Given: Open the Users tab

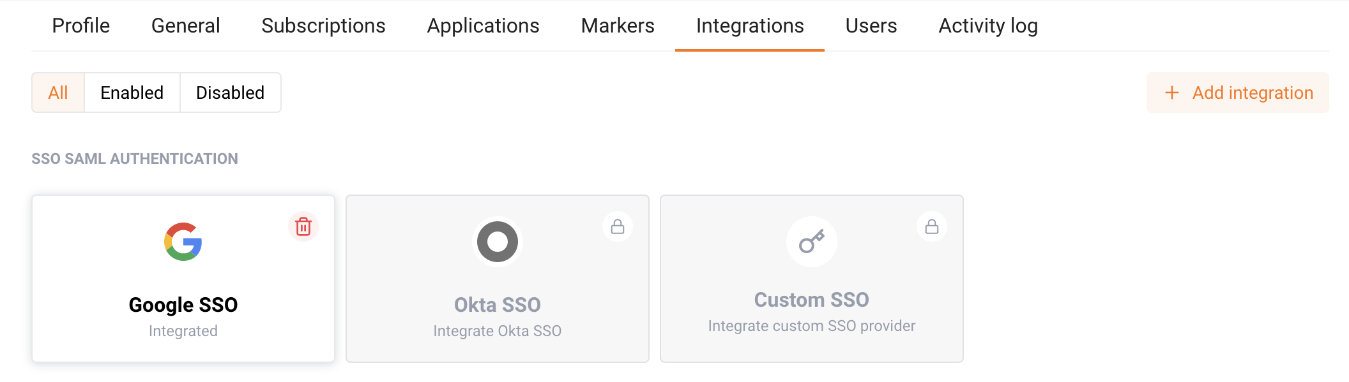Looking at the screenshot, I should pos(871,26).
